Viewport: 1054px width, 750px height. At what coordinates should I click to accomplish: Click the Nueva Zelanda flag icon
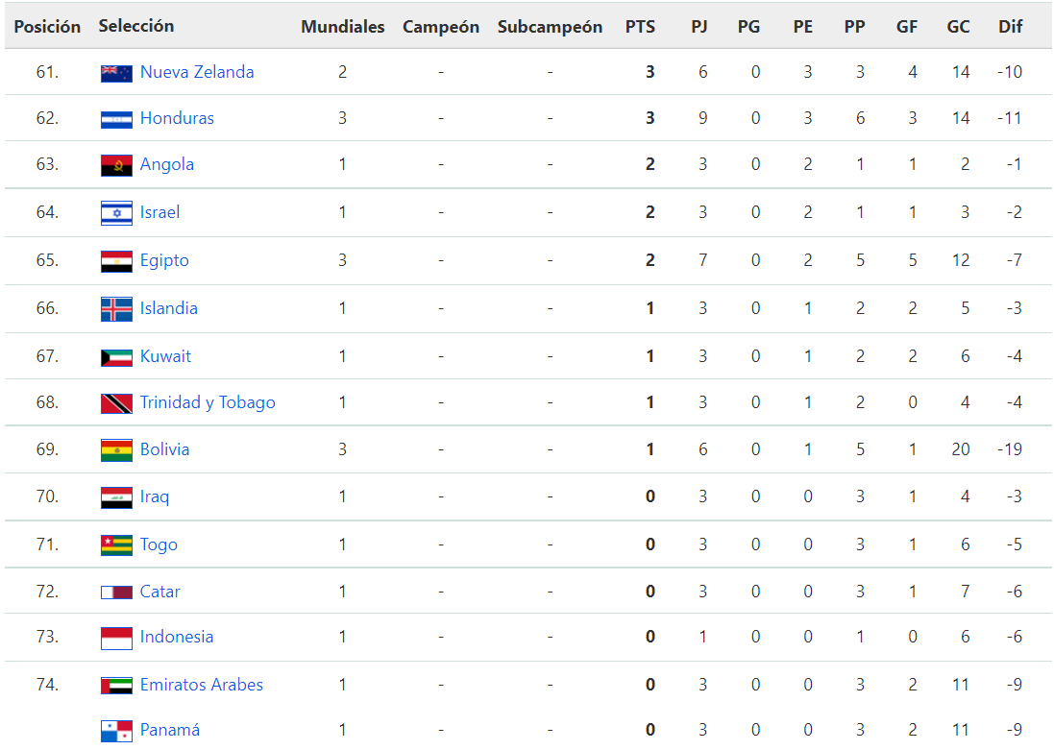coord(116,73)
